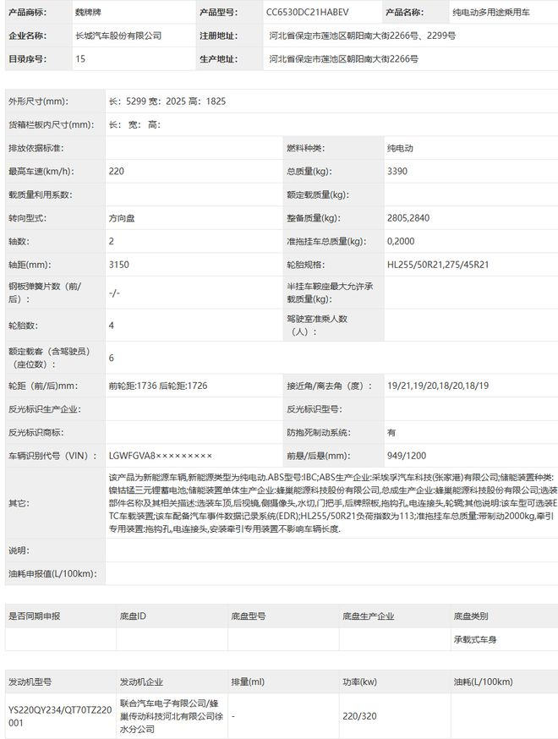Click the 反光标识商标 label

pyautogui.click(x=36, y=433)
